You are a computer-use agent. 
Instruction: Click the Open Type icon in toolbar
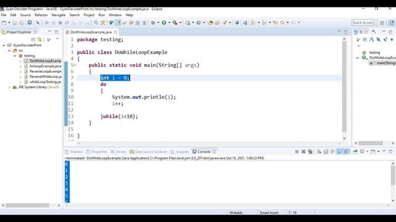pyautogui.click(x=210, y=23)
